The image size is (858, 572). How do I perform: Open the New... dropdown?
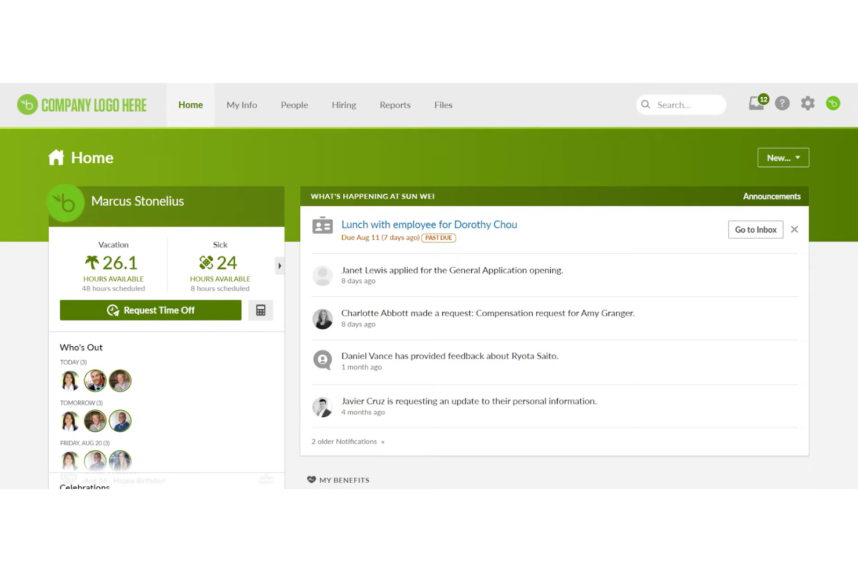(783, 157)
